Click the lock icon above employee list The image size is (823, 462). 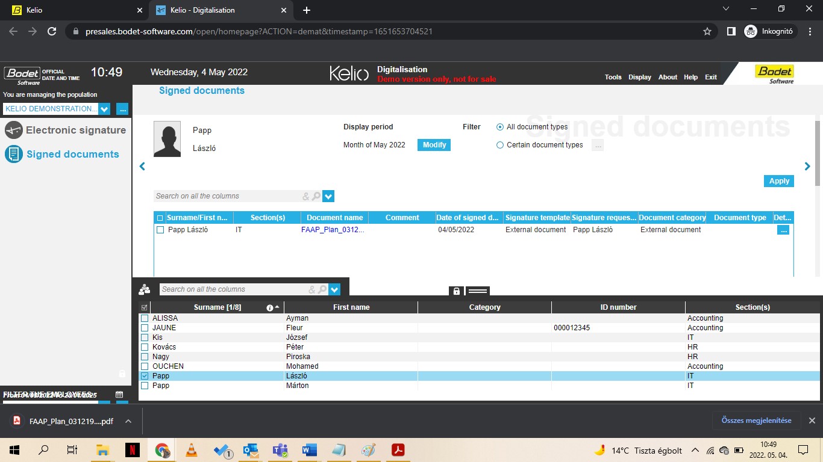coord(456,291)
